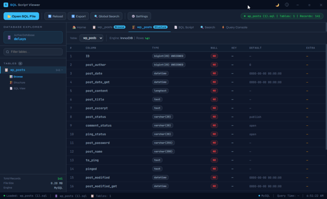Open the Export option

[78, 16]
